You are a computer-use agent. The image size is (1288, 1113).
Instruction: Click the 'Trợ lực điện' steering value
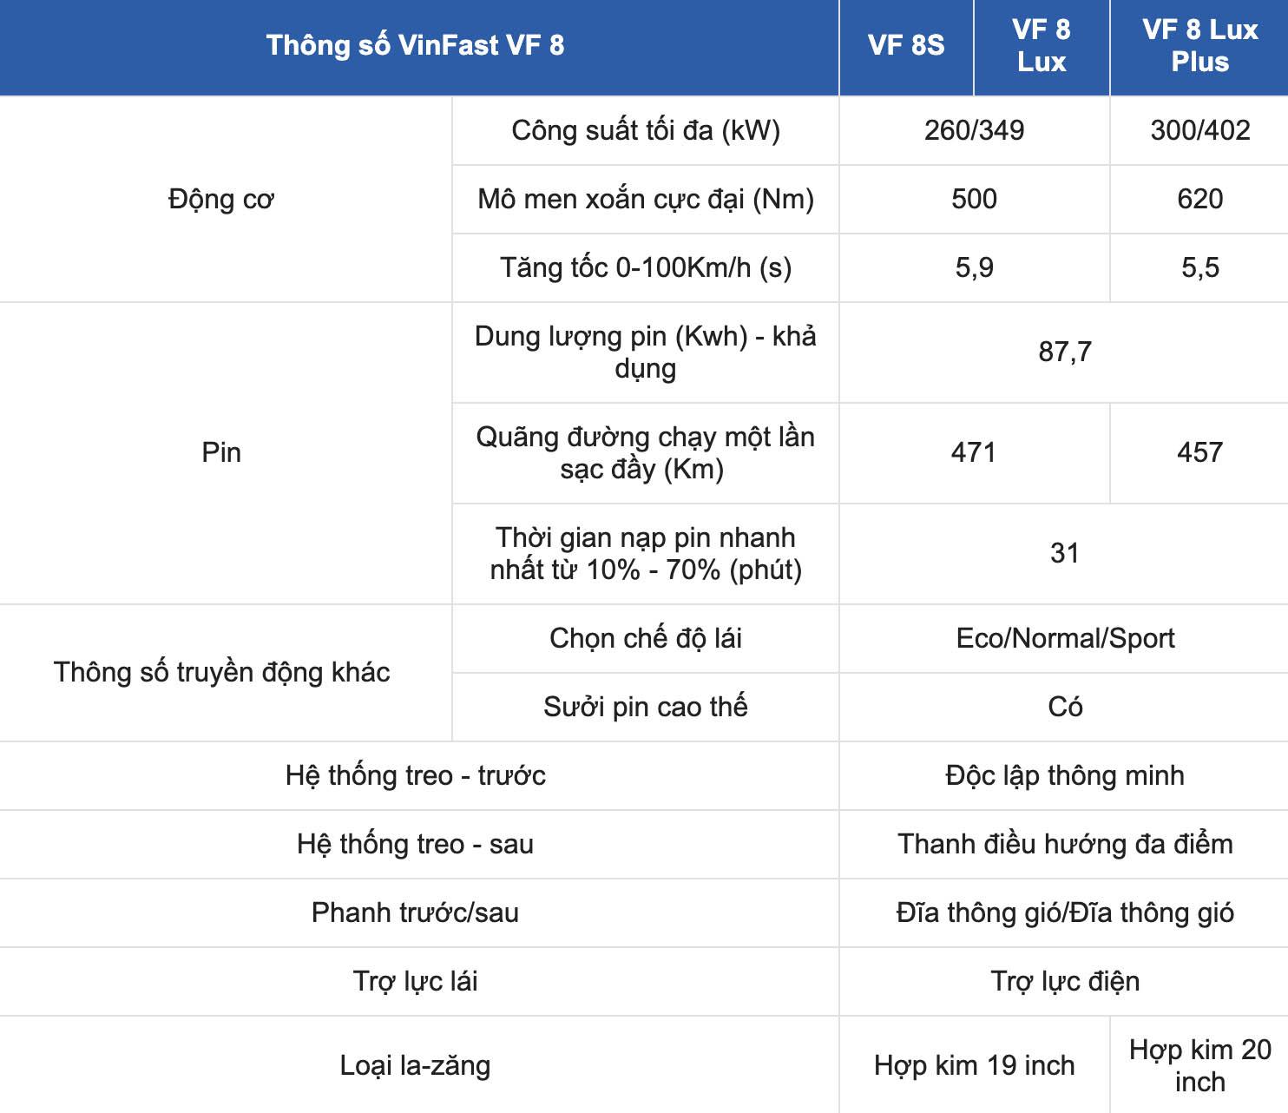click(1064, 981)
